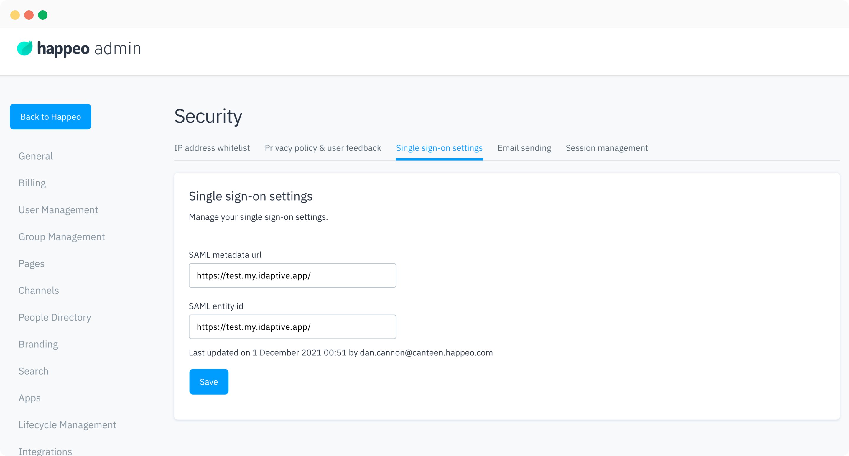
Task: Minimize window using yellow traffic light
Action: point(15,15)
